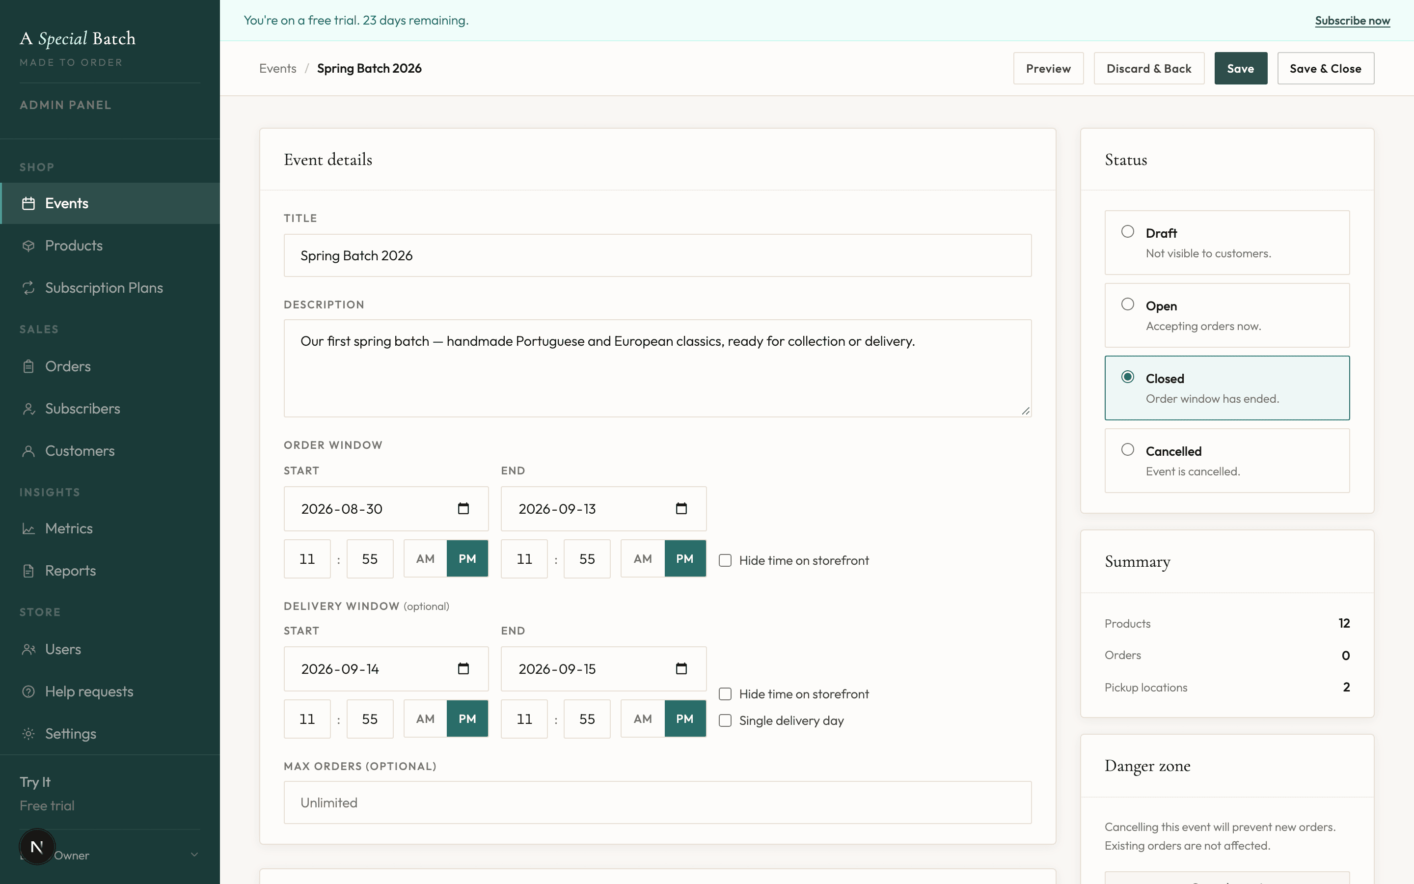Viewport: 1414px width, 884px height.
Task: Click Events breadcrumb link
Action: (x=277, y=68)
